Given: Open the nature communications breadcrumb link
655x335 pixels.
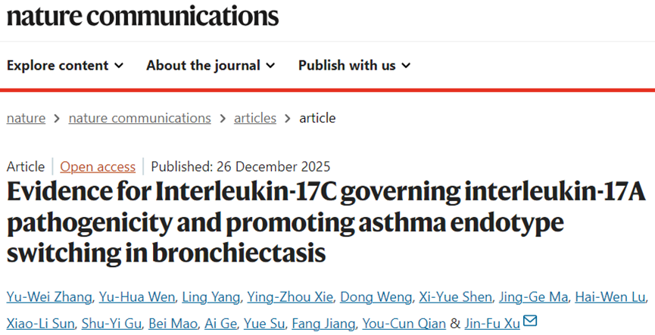Looking at the screenshot, I should [139, 118].
